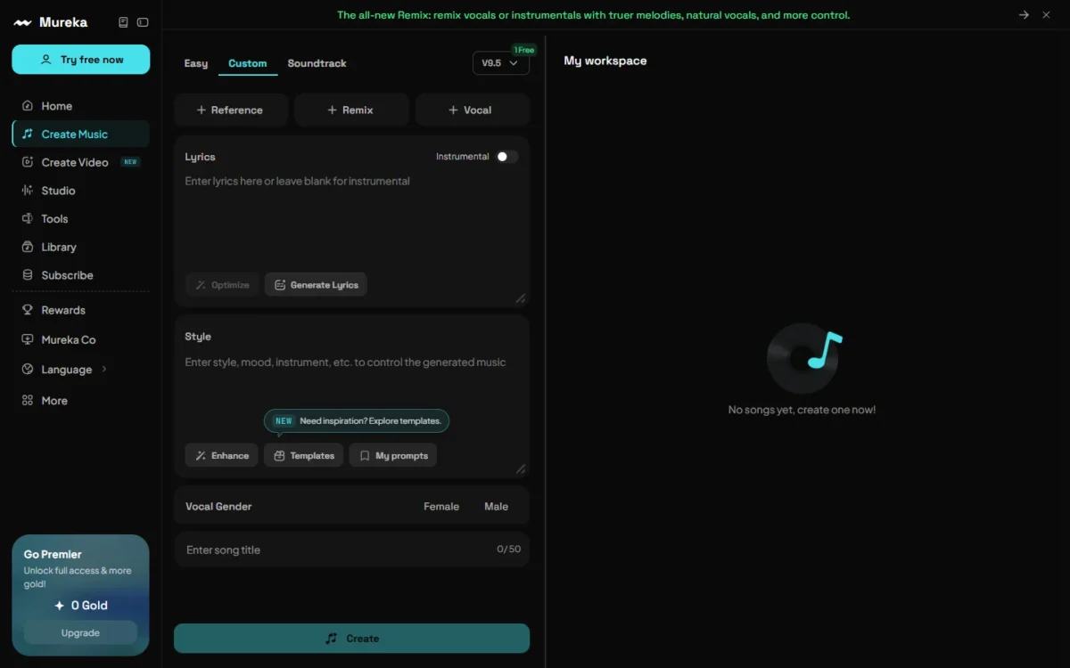1070x668 pixels.
Task: Dismiss the banner with the X icon
Action: tap(1047, 15)
